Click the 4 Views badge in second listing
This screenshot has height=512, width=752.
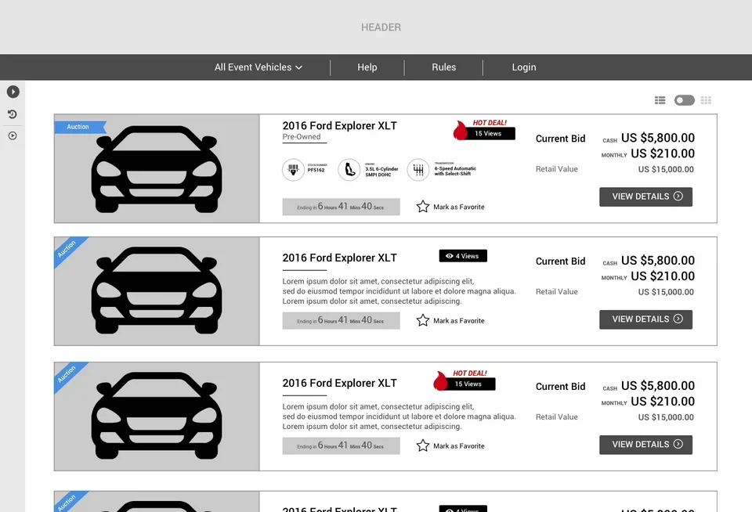coord(463,256)
